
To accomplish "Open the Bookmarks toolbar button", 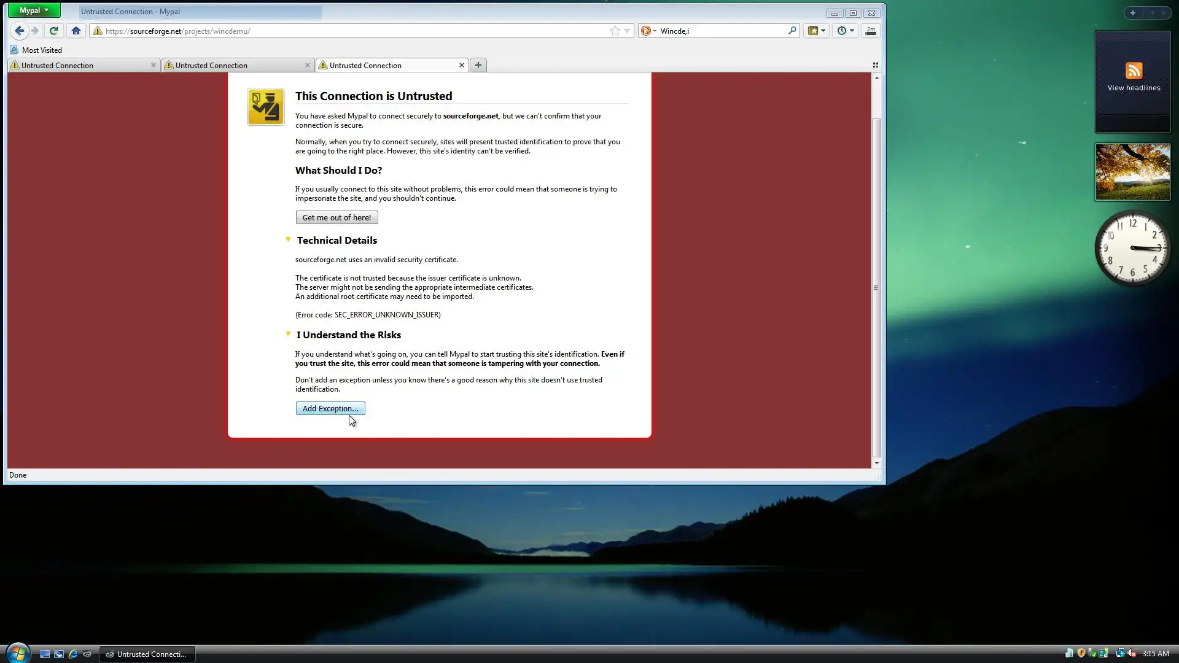I will (x=815, y=31).
